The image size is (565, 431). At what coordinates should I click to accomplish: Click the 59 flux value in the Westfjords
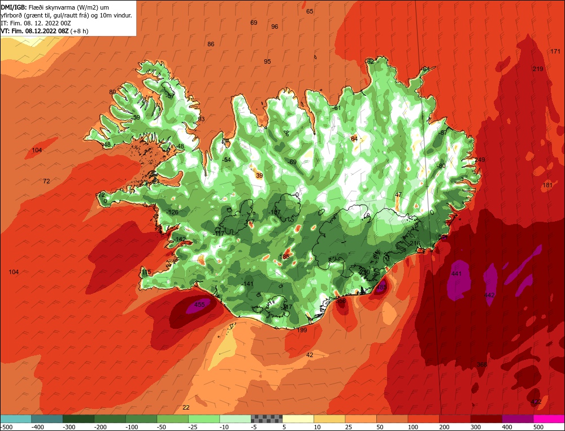pos(136,117)
